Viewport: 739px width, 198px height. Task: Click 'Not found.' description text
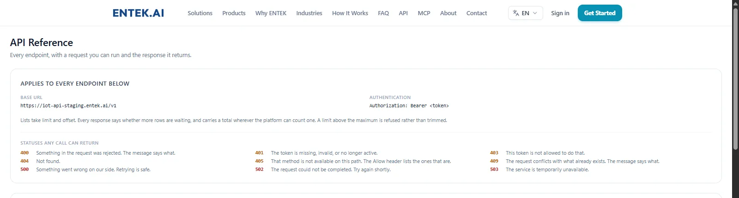(48, 161)
